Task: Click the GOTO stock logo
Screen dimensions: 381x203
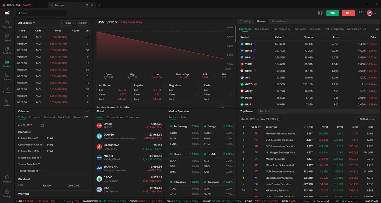Action: 242,84
